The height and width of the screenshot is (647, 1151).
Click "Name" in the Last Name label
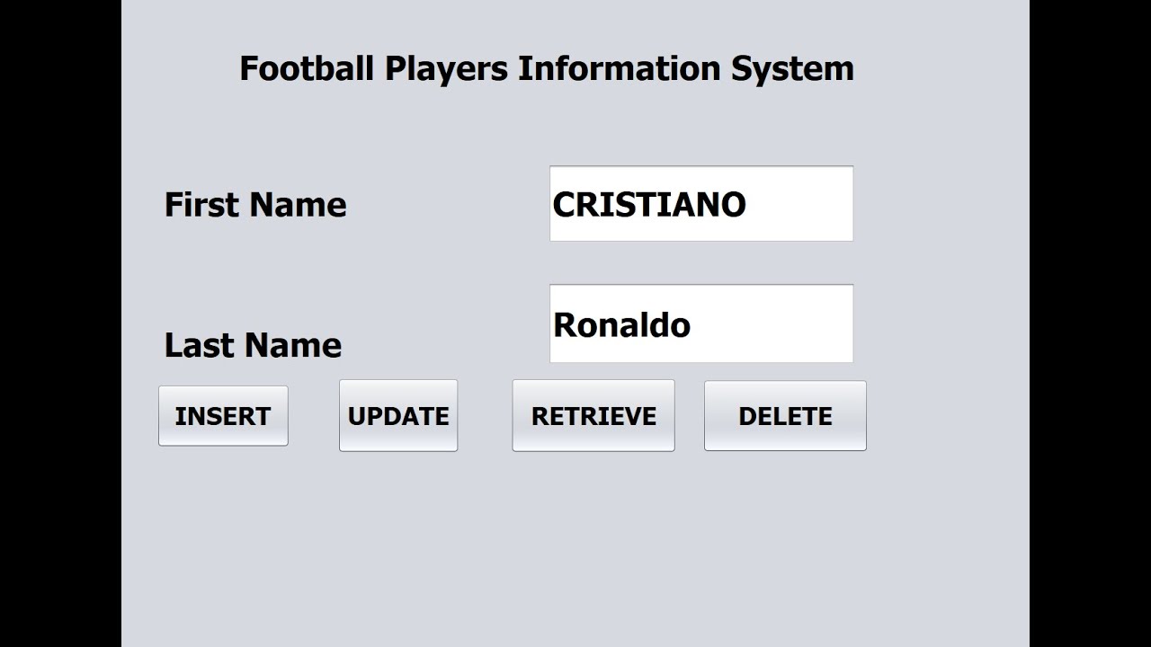[x=292, y=345]
